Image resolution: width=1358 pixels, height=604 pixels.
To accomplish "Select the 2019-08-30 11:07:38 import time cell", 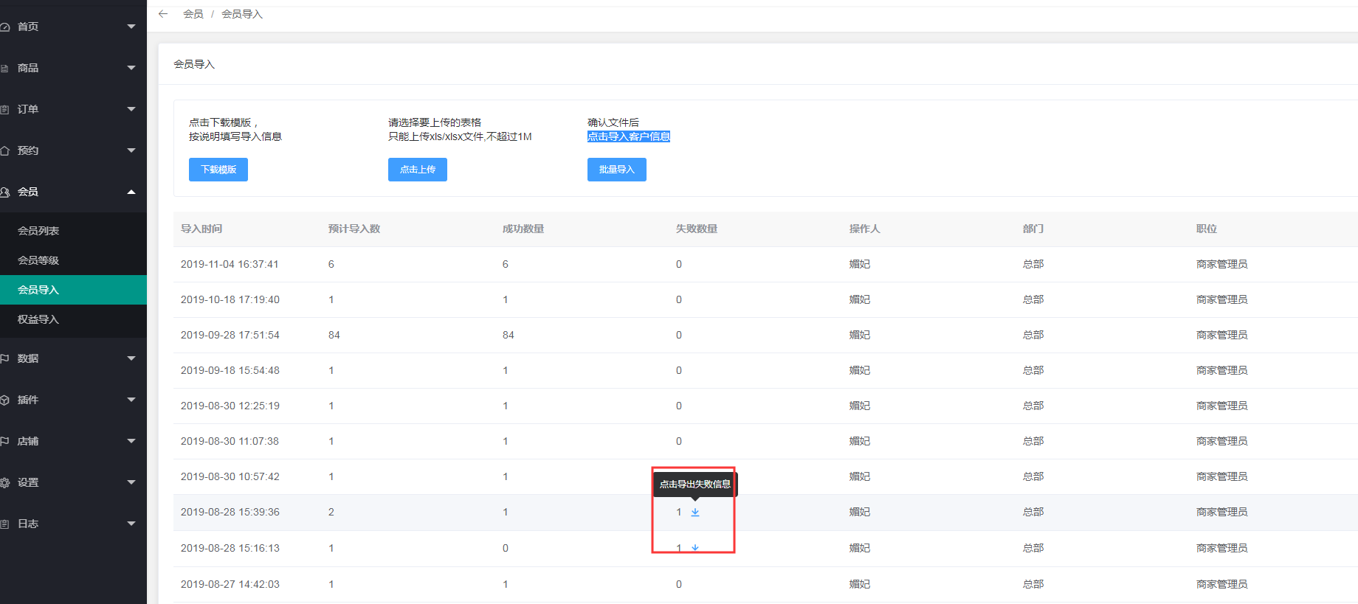I will pyautogui.click(x=230, y=441).
